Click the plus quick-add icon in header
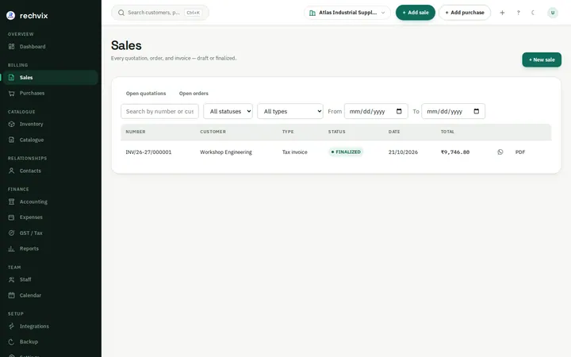The image size is (571, 357). (x=502, y=13)
